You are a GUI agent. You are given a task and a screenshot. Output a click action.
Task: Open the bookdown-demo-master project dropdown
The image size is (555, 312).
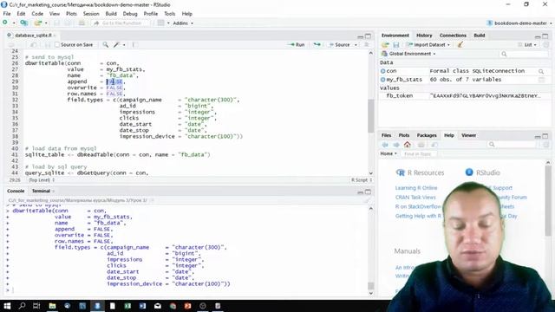pyautogui.click(x=519, y=23)
